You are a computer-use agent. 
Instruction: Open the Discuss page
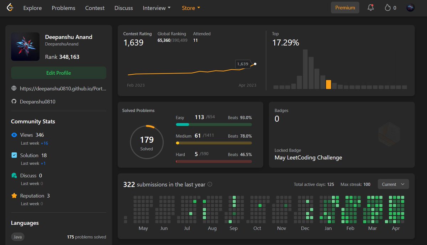tap(123, 8)
